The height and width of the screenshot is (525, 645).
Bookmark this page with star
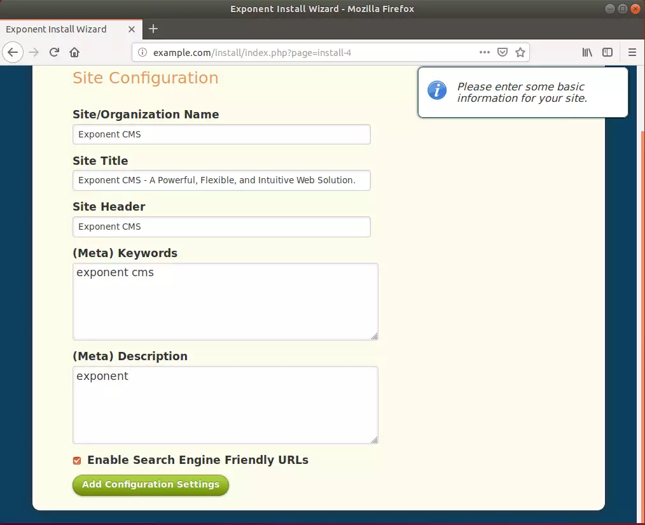coord(520,52)
